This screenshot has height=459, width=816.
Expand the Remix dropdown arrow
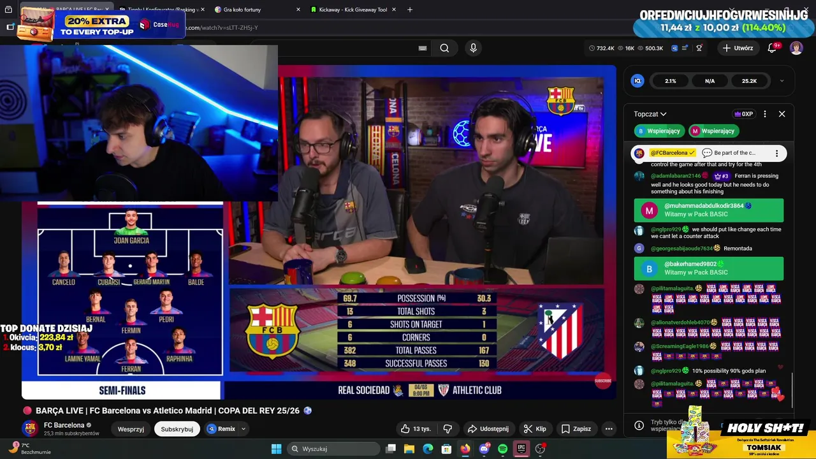point(243,429)
